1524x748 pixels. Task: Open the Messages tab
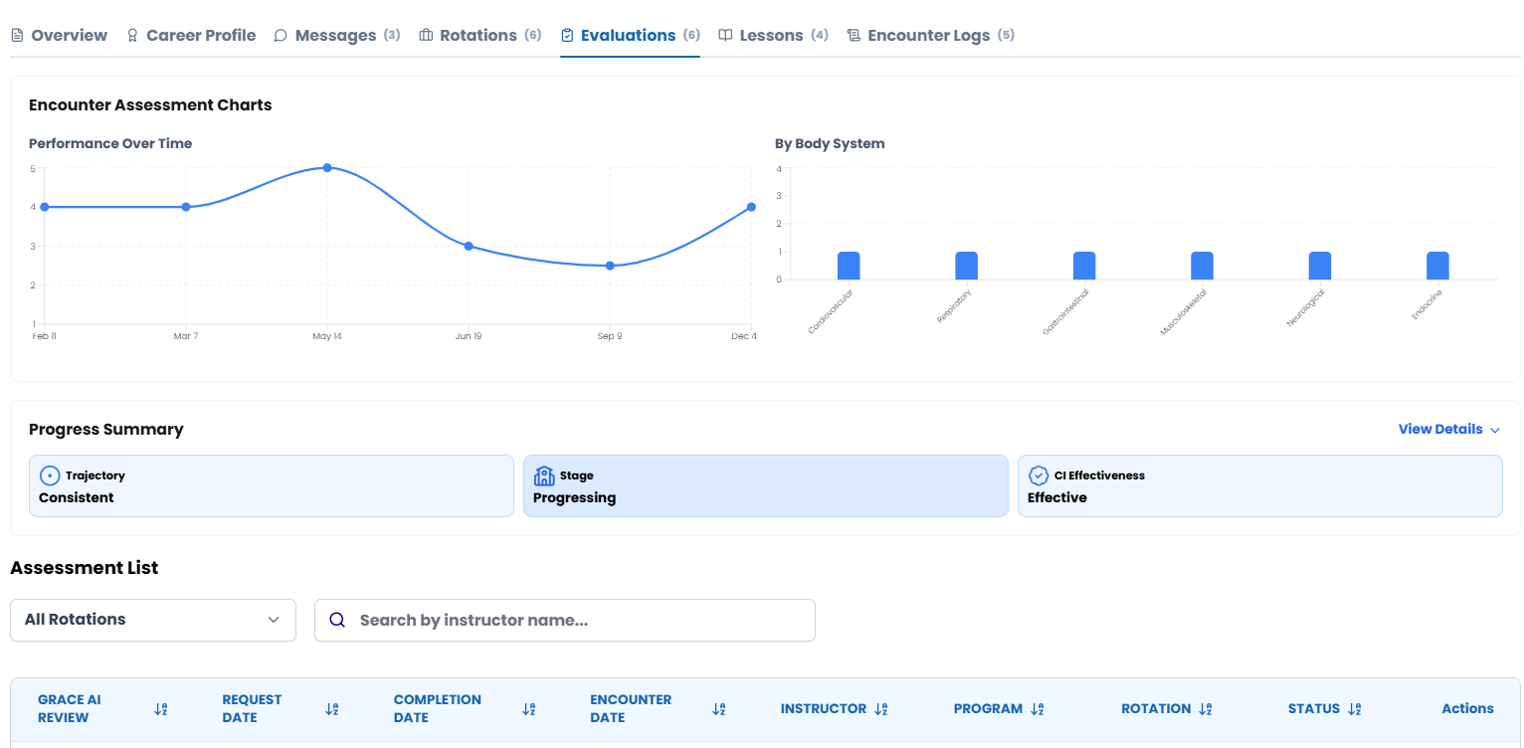tap(337, 36)
